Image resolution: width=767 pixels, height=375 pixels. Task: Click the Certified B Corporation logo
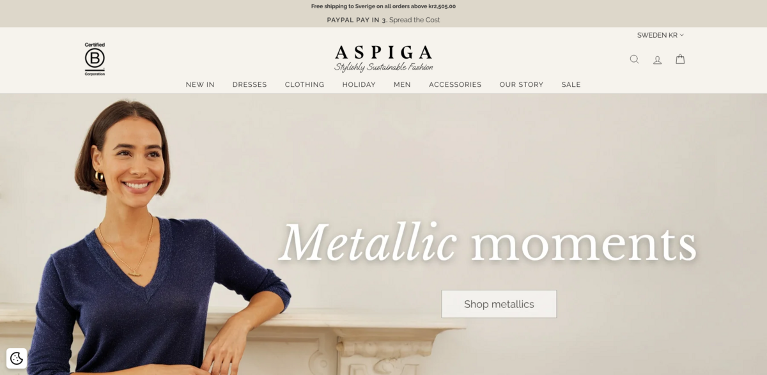coord(95,59)
